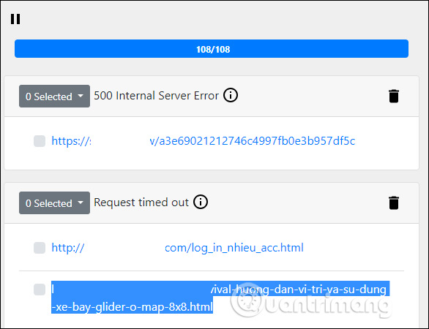
Task: Click the 108/108 progress bar
Action: (212, 49)
